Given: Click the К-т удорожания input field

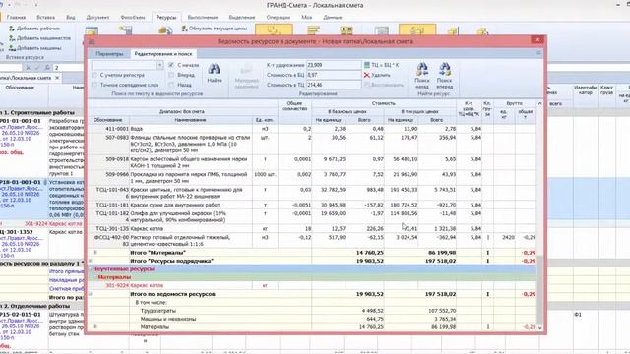Looking at the screenshot, I should 334,65.
